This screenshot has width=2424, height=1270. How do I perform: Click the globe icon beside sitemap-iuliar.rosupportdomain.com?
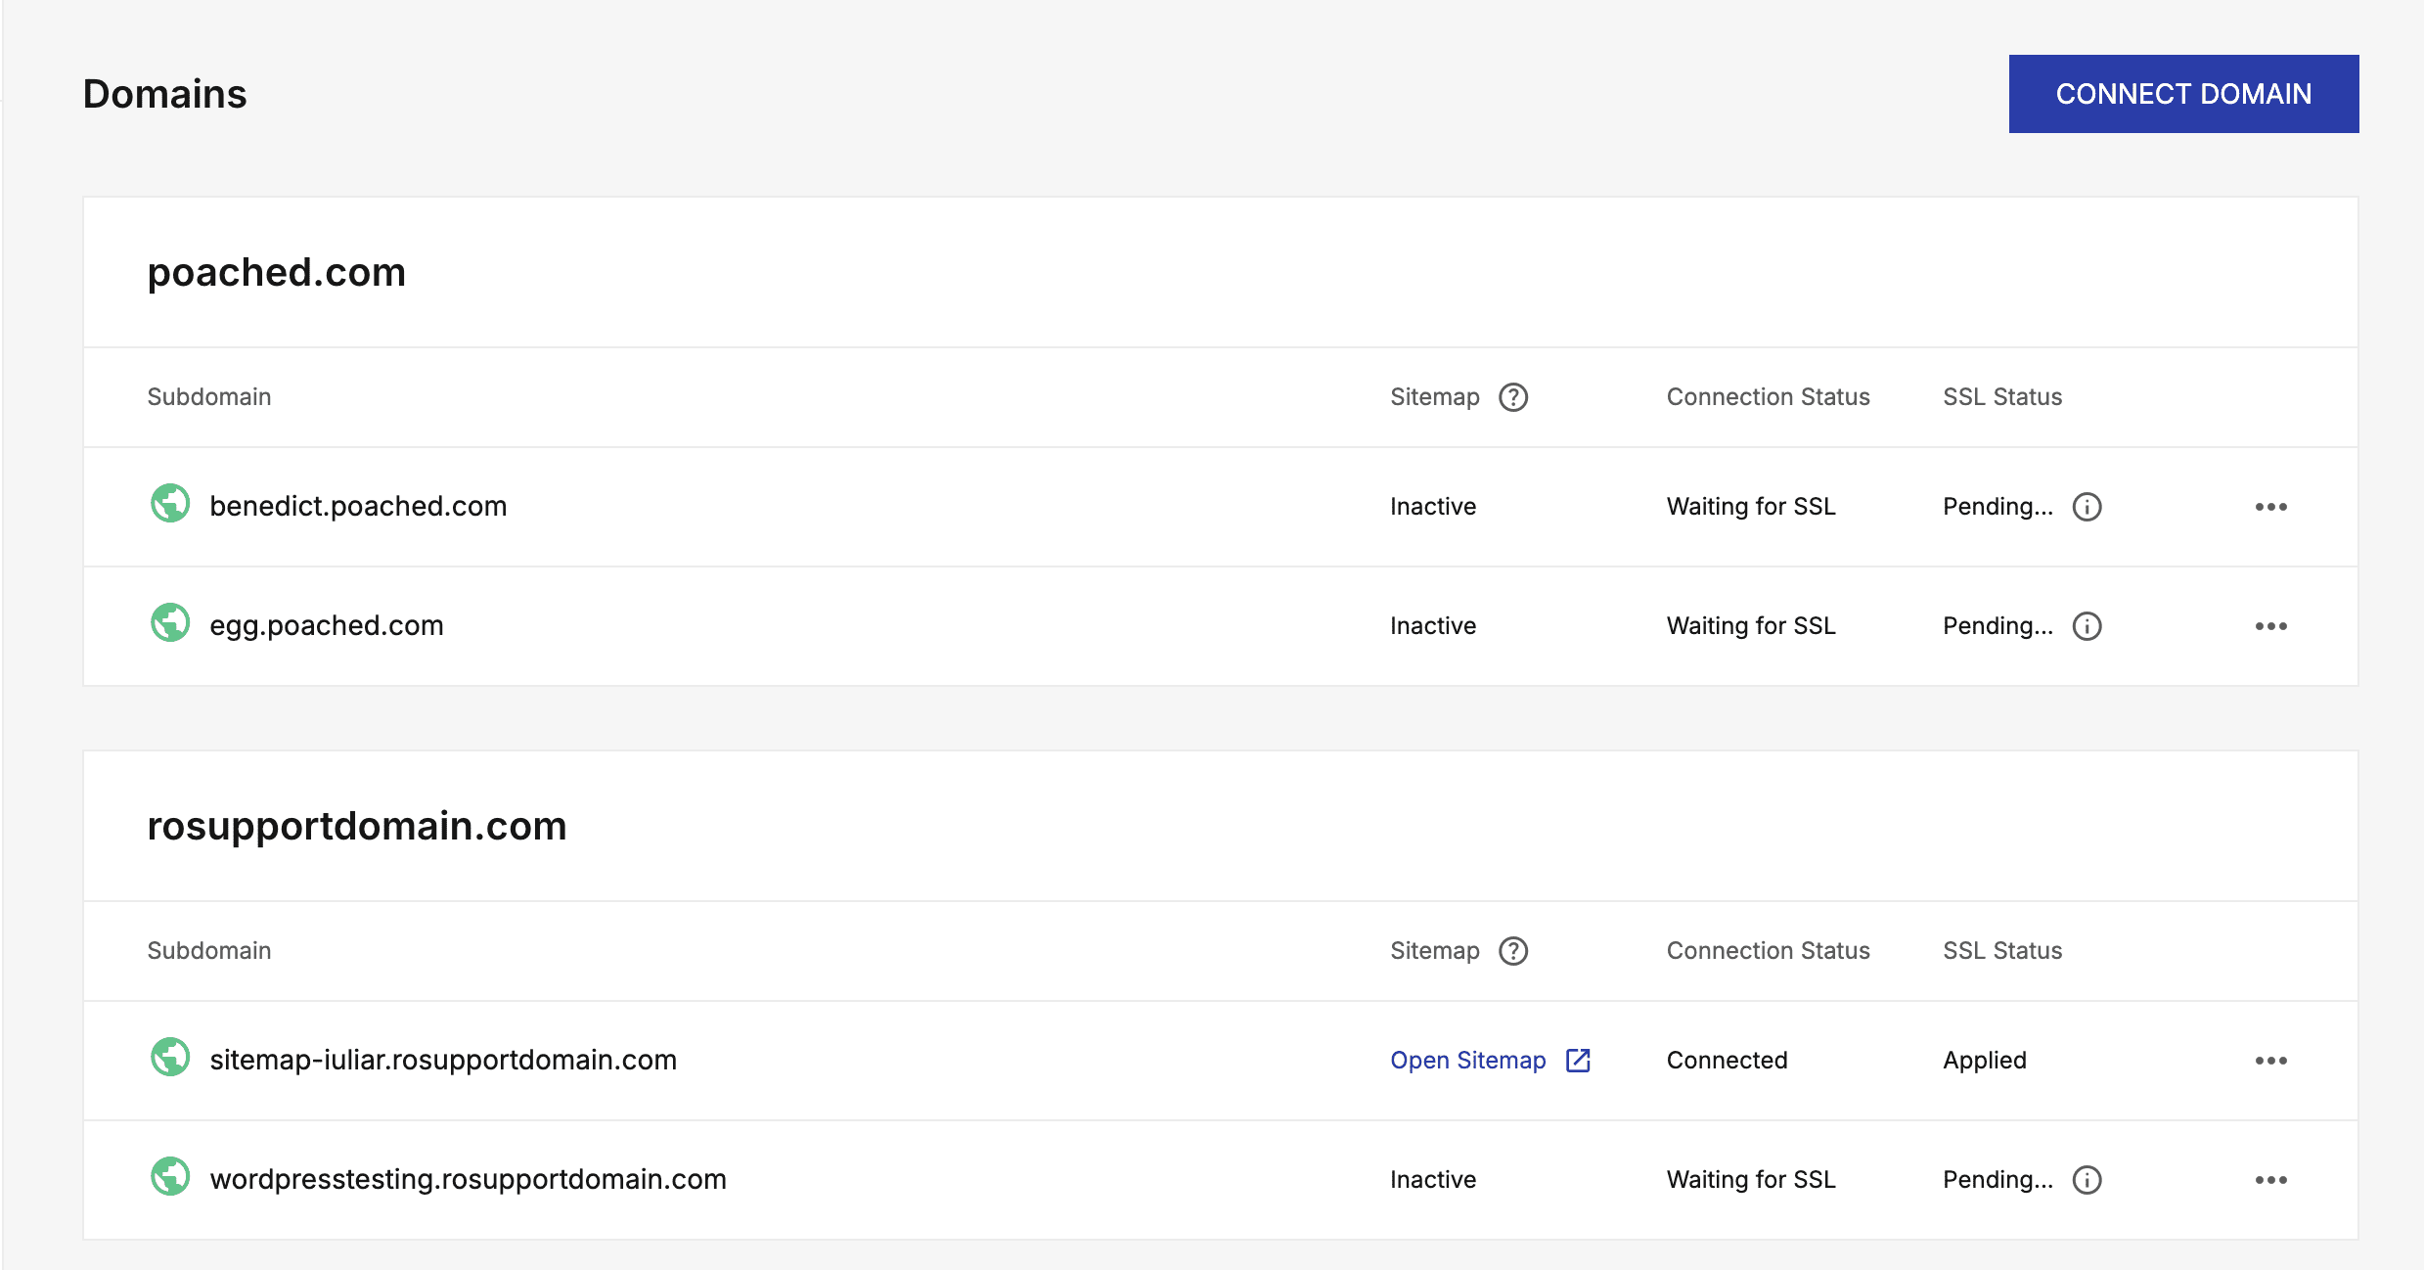click(170, 1058)
